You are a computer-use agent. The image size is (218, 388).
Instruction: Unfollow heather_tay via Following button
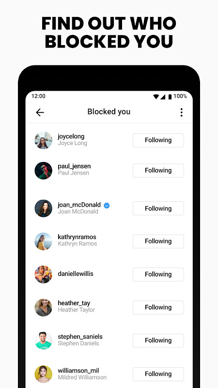(158, 307)
